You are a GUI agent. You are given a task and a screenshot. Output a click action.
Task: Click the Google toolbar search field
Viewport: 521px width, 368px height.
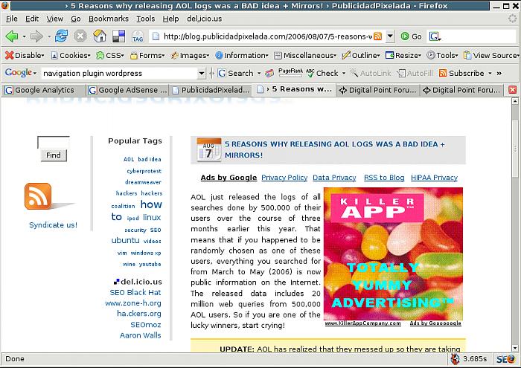pos(120,73)
